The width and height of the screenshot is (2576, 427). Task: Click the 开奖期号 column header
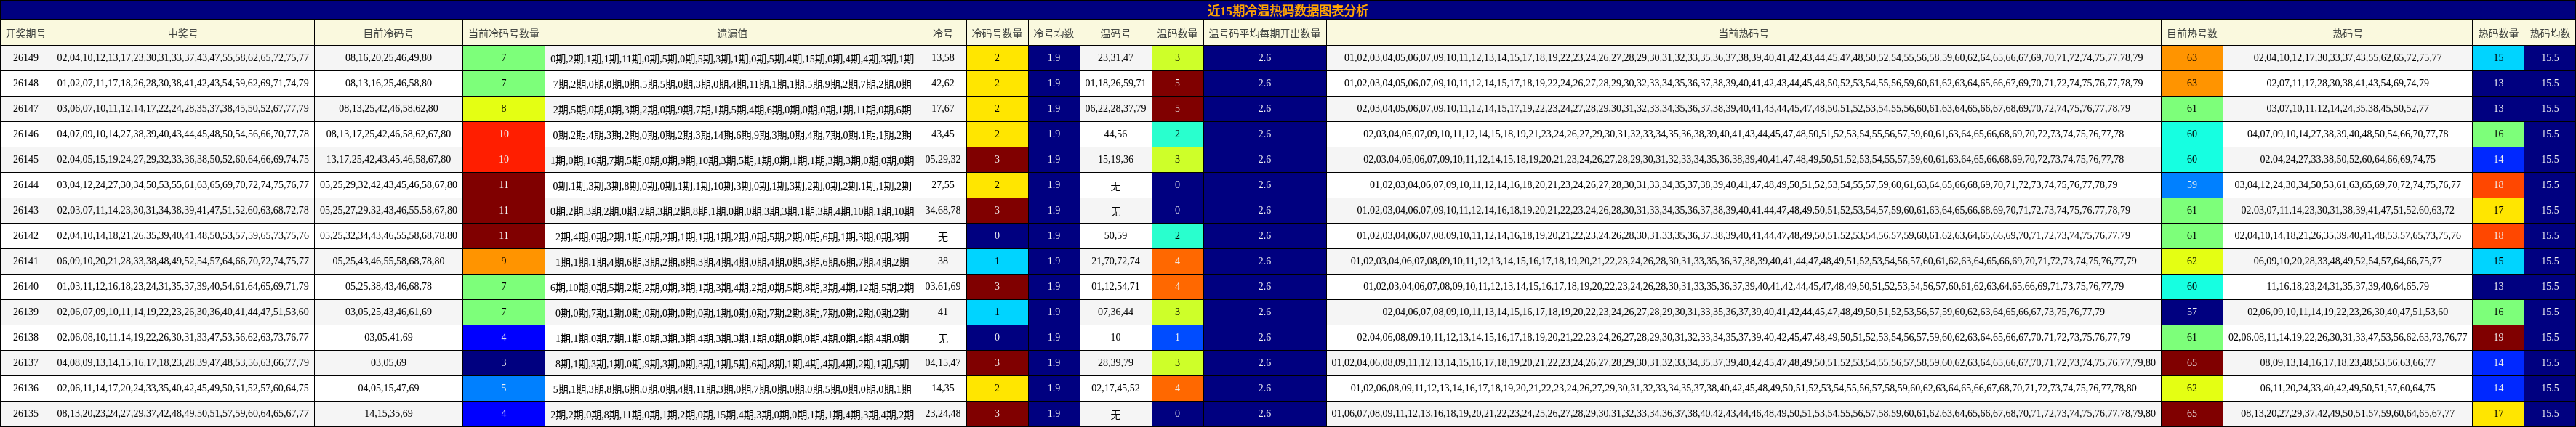(26, 33)
